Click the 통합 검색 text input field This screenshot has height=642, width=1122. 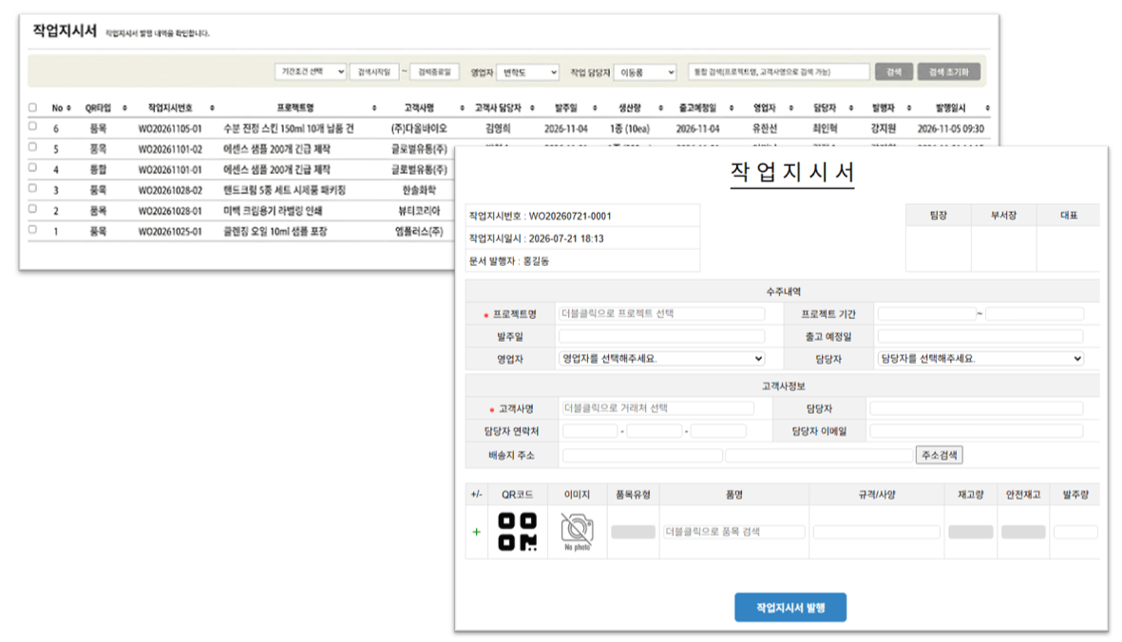point(779,71)
